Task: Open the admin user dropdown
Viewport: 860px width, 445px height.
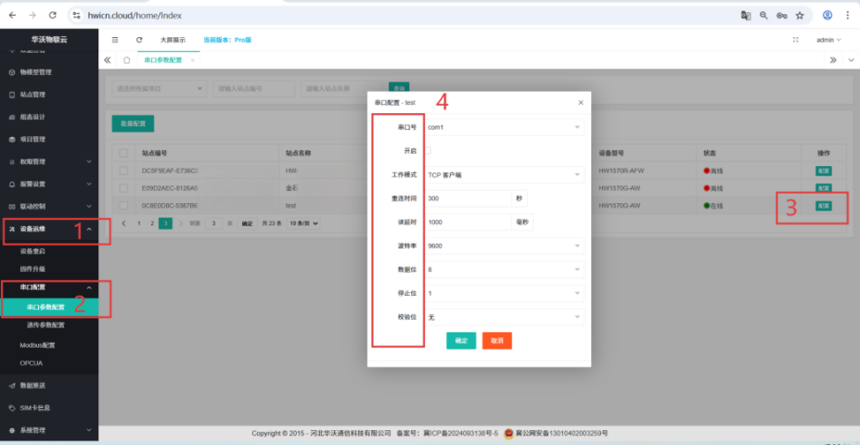Action: [x=828, y=40]
